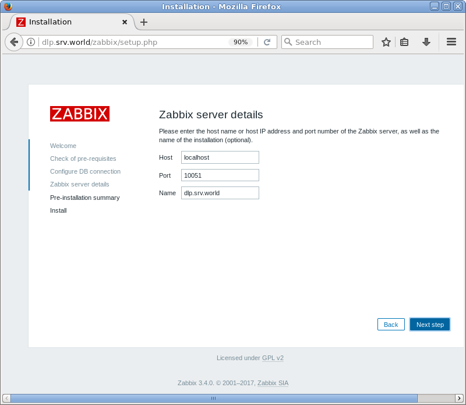Click the horizontal scrollbar thumb

pos(214,398)
